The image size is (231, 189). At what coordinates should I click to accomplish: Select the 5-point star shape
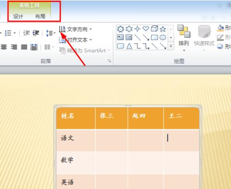pos(163,29)
